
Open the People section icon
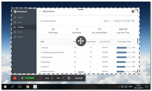(15, 32)
